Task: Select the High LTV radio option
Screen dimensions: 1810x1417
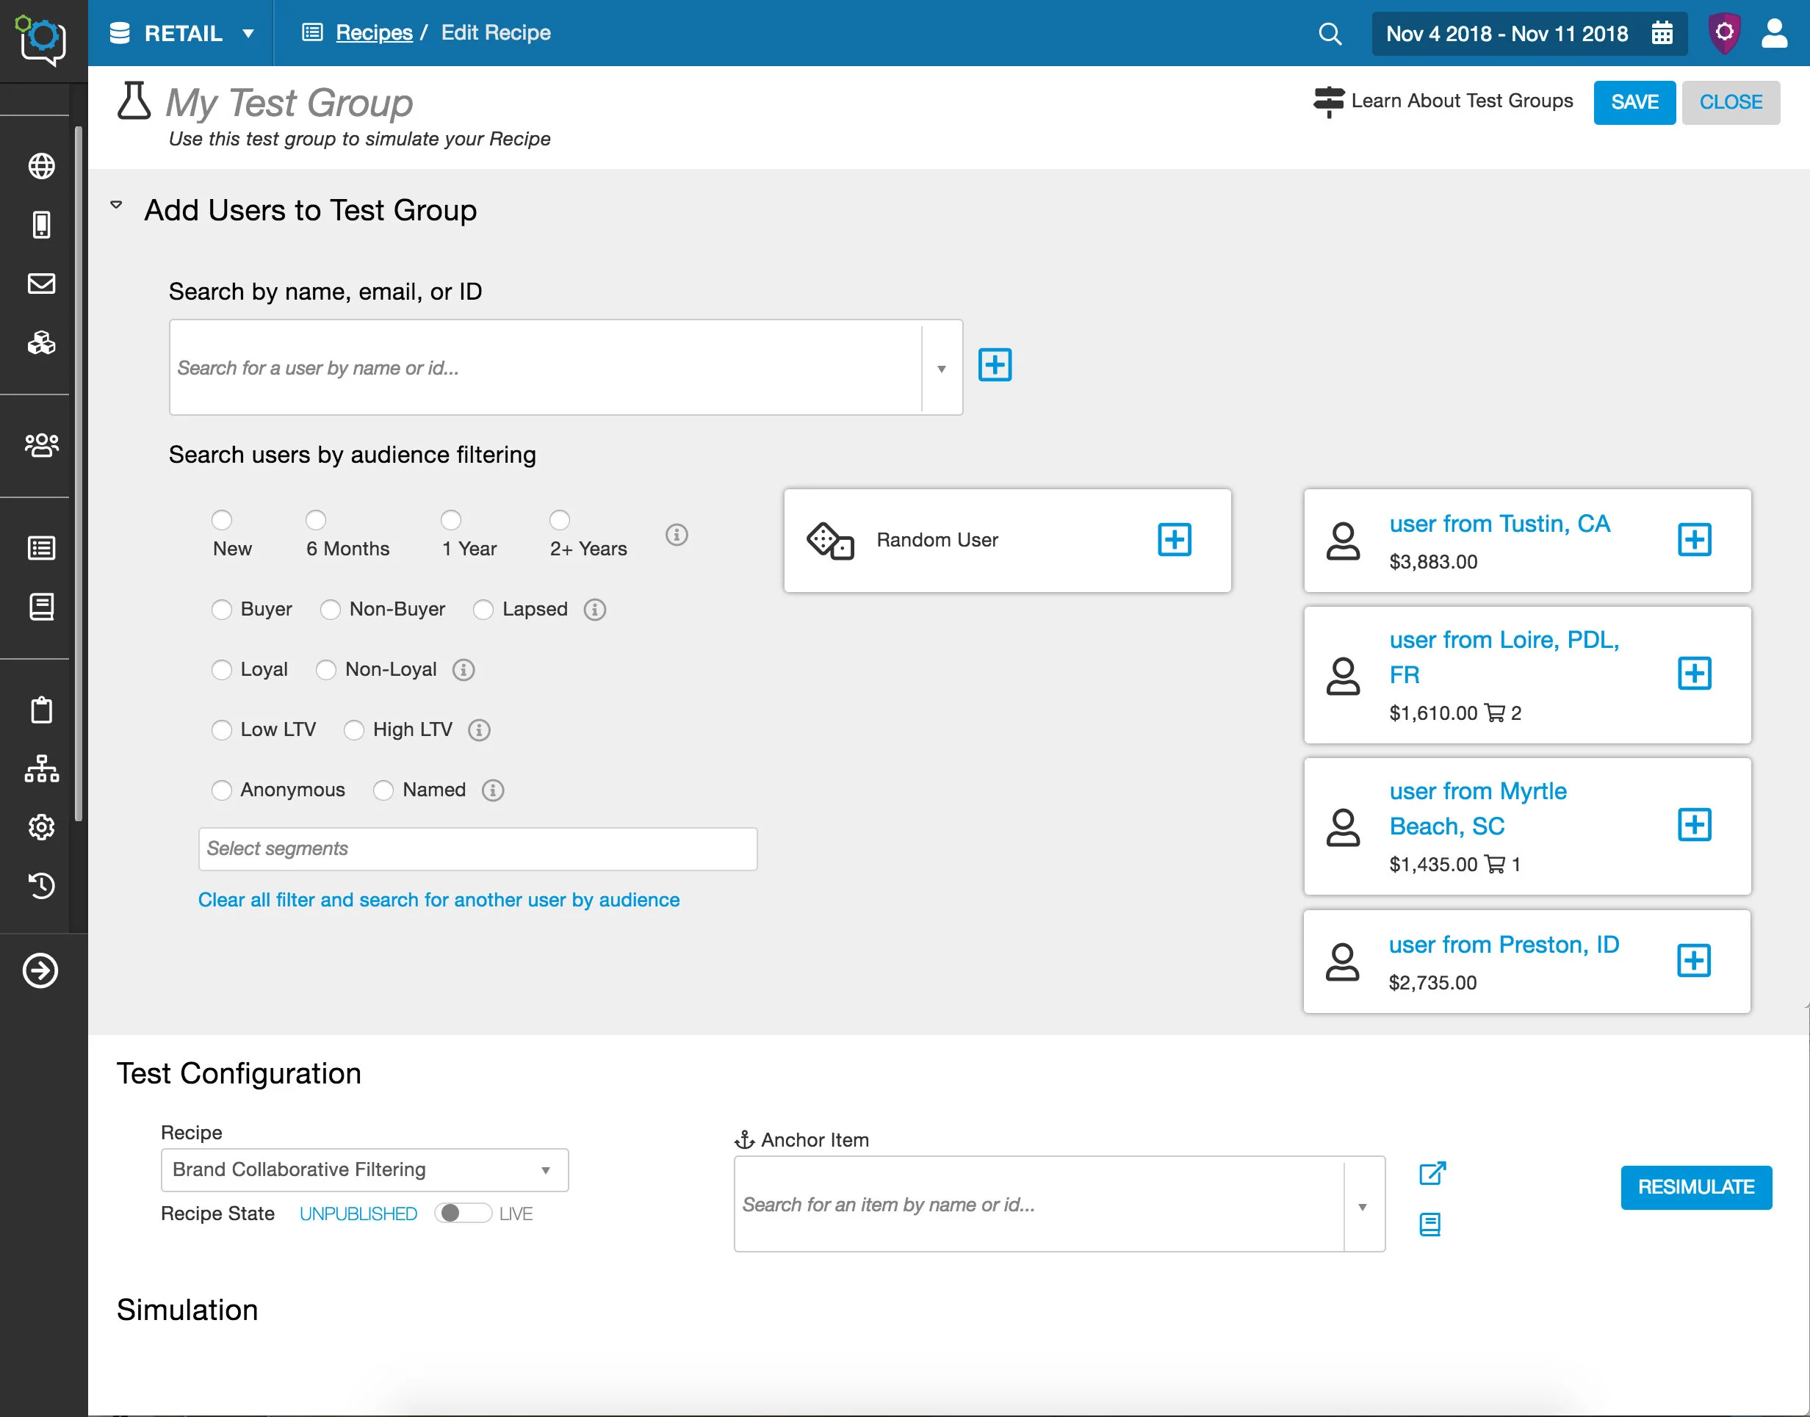Action: click(354, 730)
